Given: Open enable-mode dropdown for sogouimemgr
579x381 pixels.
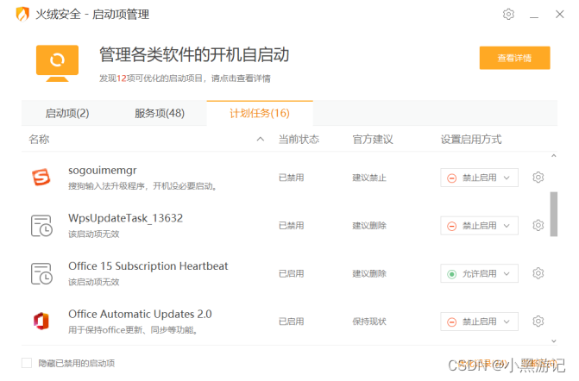Looking at the screenshot, I should 479,178.
